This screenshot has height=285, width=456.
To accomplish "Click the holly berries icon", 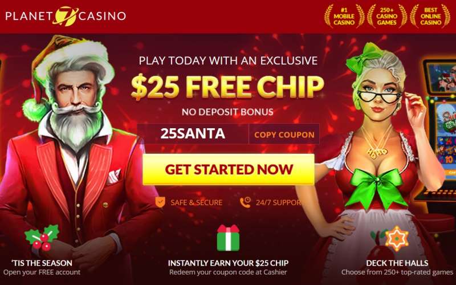I will 42,238.
